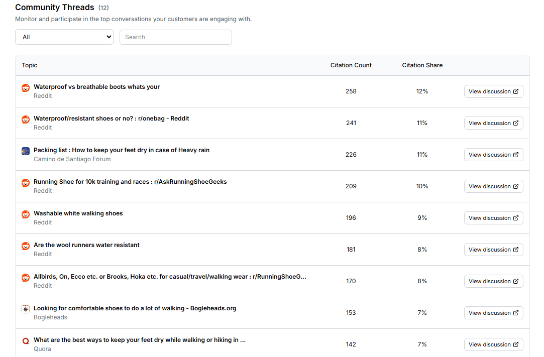This screenshot has height=357, width=544.
Task: View discussion for "Washable white walking shoes"
Action: click(x=493, y=218)
